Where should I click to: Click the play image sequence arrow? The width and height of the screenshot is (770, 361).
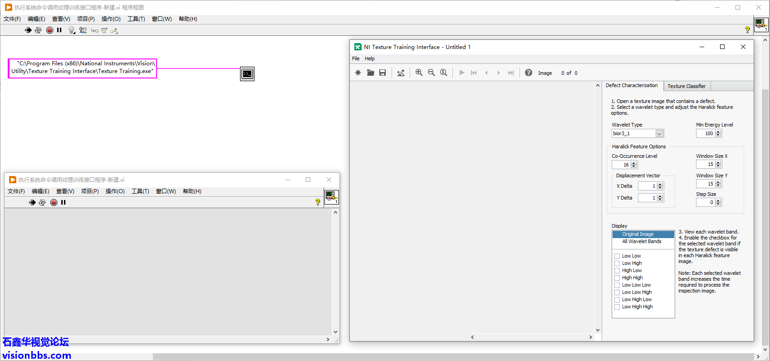point(462,73)
